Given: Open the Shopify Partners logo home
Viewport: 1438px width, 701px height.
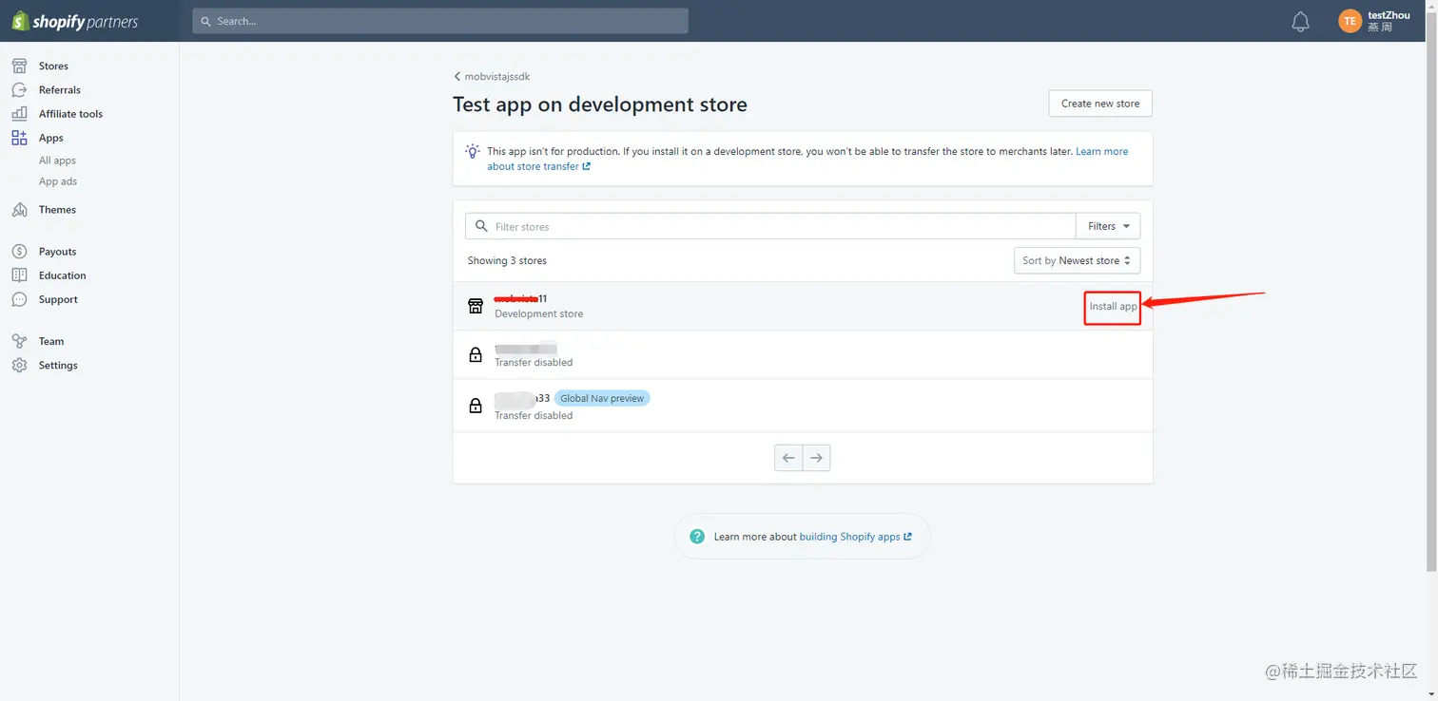Looking at the screenshot, I should click(x=75, y=21).
